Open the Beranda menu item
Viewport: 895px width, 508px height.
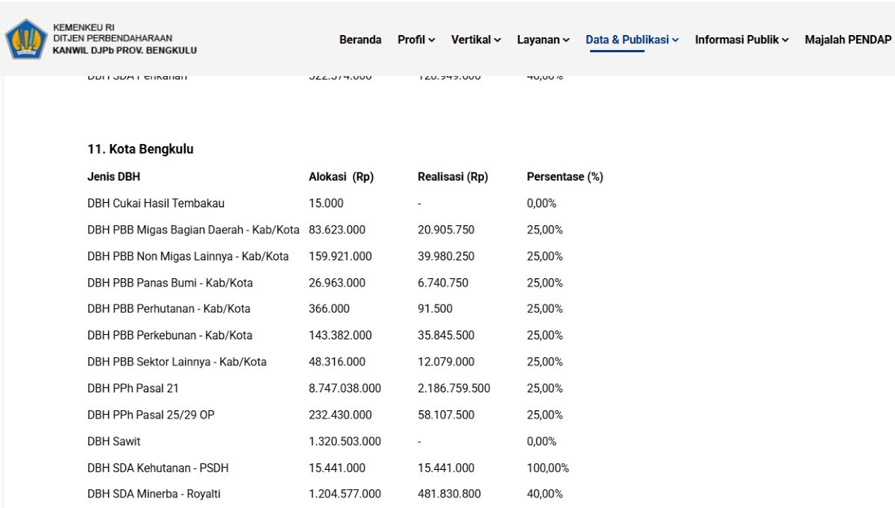coord(360,40)
